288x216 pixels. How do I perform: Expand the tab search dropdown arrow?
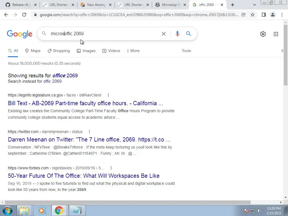coord(254,5)
